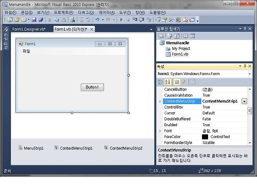Click the Stop Debugging square icon

pyautogui.click(x=128, y=20)
